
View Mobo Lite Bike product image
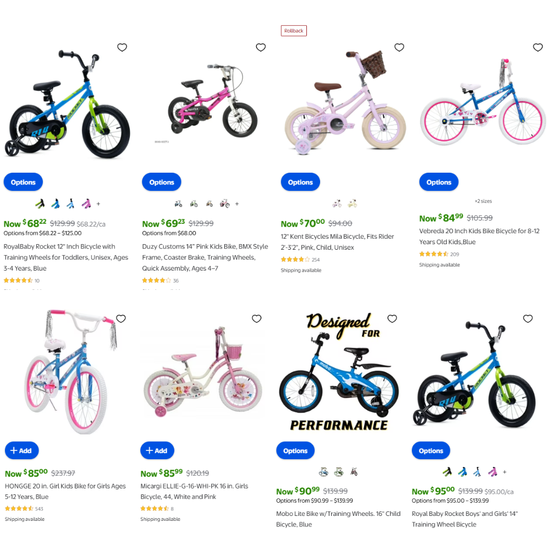pyautogui.click(x=338, y=372)
